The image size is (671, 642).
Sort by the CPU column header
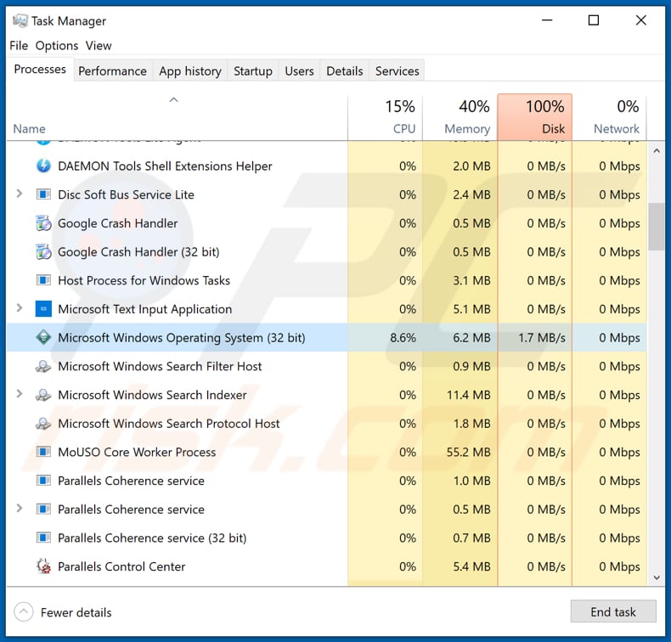pos(385,117)
